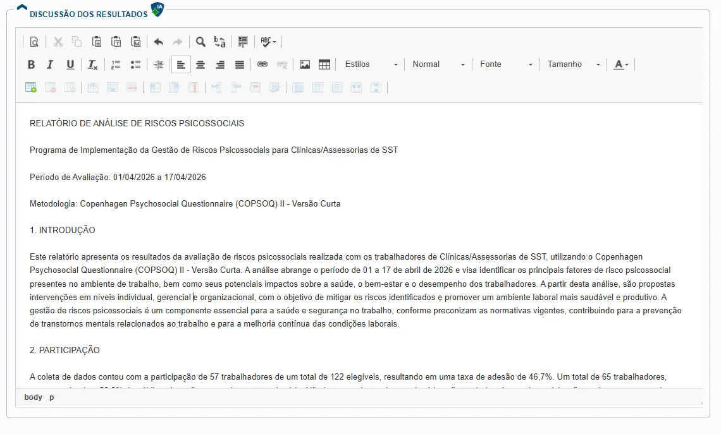721x434 pixels.
Task: Click the heading 'RELATÓRIO DE ANÁLISE DE RISCOS PSICOSSOCIAIS'
Action: (x=137, y=124)
